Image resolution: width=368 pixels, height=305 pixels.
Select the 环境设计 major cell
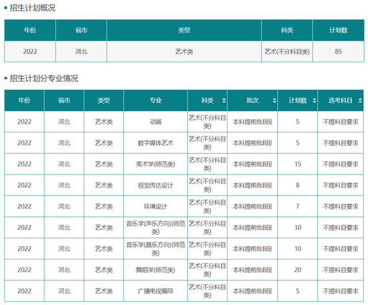156,207
